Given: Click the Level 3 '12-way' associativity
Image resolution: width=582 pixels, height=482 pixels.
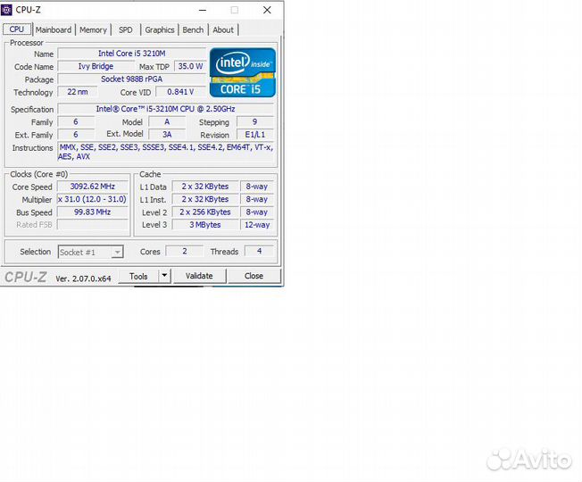Looking at the screenshot, I should (x=257, y=225).
